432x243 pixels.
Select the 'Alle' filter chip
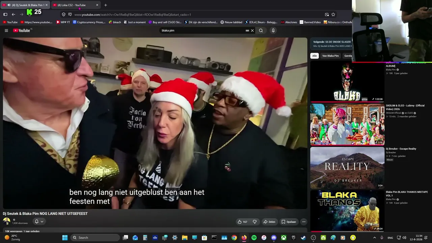315,56
